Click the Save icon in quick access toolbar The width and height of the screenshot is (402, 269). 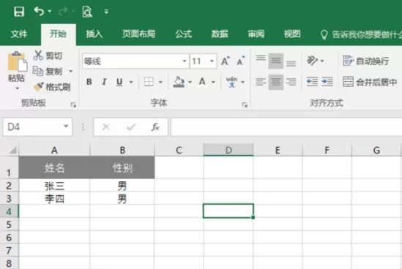pos(19,12)
